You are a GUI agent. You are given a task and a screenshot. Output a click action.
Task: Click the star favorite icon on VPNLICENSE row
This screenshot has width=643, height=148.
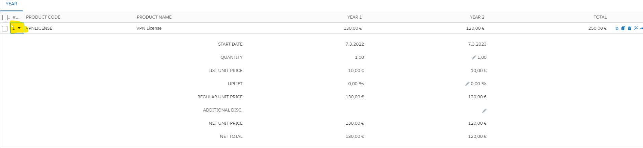[617, 28]
